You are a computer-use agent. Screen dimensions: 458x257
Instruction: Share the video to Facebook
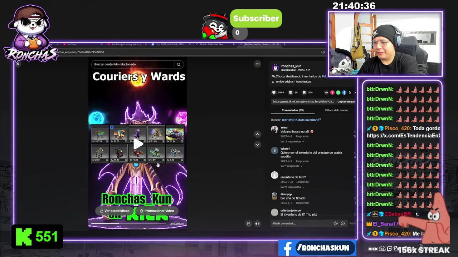tap(344, 92)
